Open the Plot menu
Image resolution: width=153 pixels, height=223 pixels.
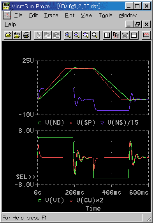(x=70, y=16)
